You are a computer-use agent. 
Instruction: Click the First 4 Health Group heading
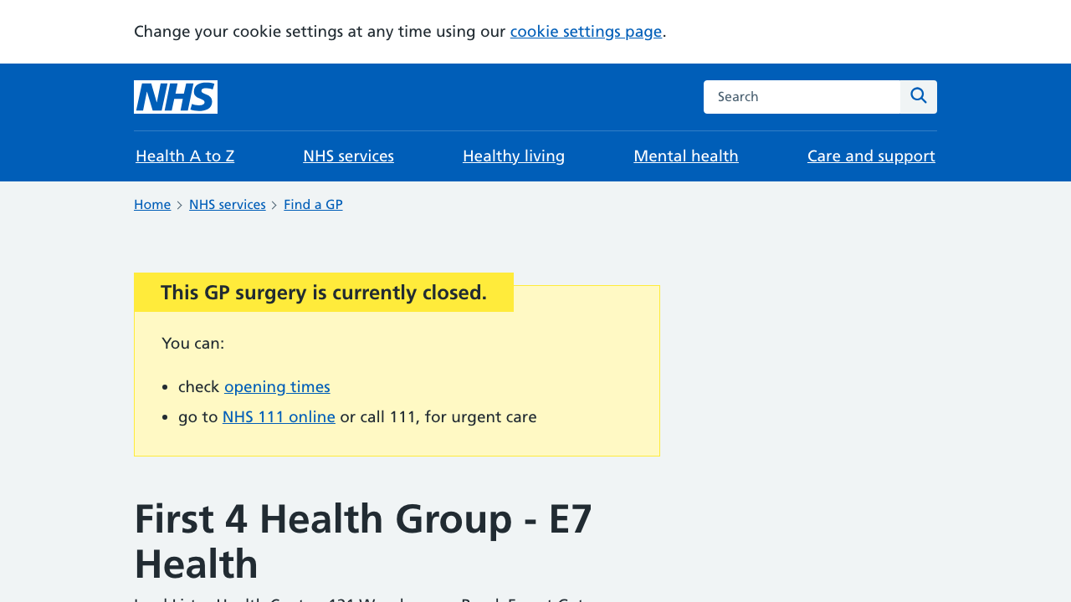(363, 541)
